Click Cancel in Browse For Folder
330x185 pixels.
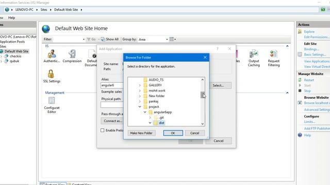click(x=195, y=133)
